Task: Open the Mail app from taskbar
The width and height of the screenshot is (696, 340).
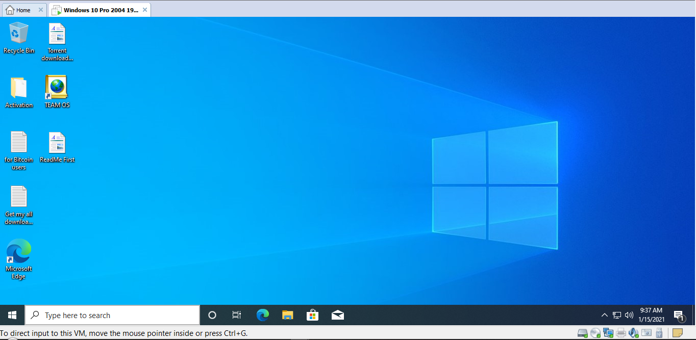Action: (x=338, y=315)
